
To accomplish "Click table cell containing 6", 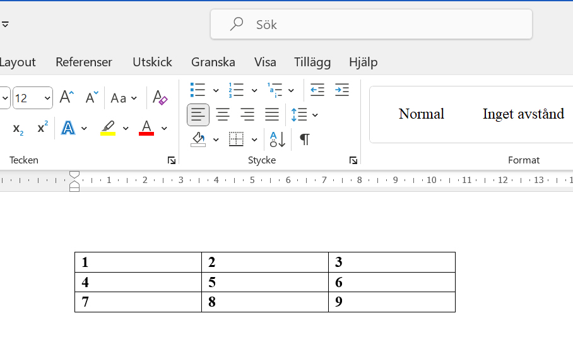I will click(392, 282).
